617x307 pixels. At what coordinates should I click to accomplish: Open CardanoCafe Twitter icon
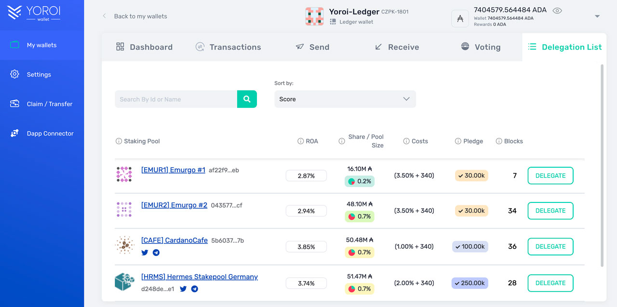(x=145, y=253)
